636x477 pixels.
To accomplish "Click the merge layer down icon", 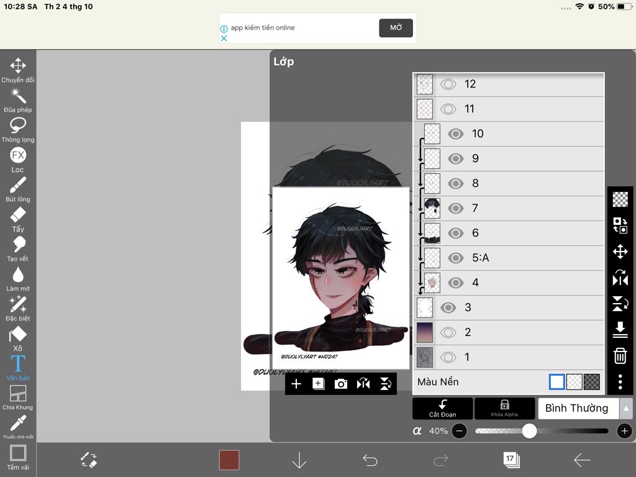I will click(x=620, y=330).
